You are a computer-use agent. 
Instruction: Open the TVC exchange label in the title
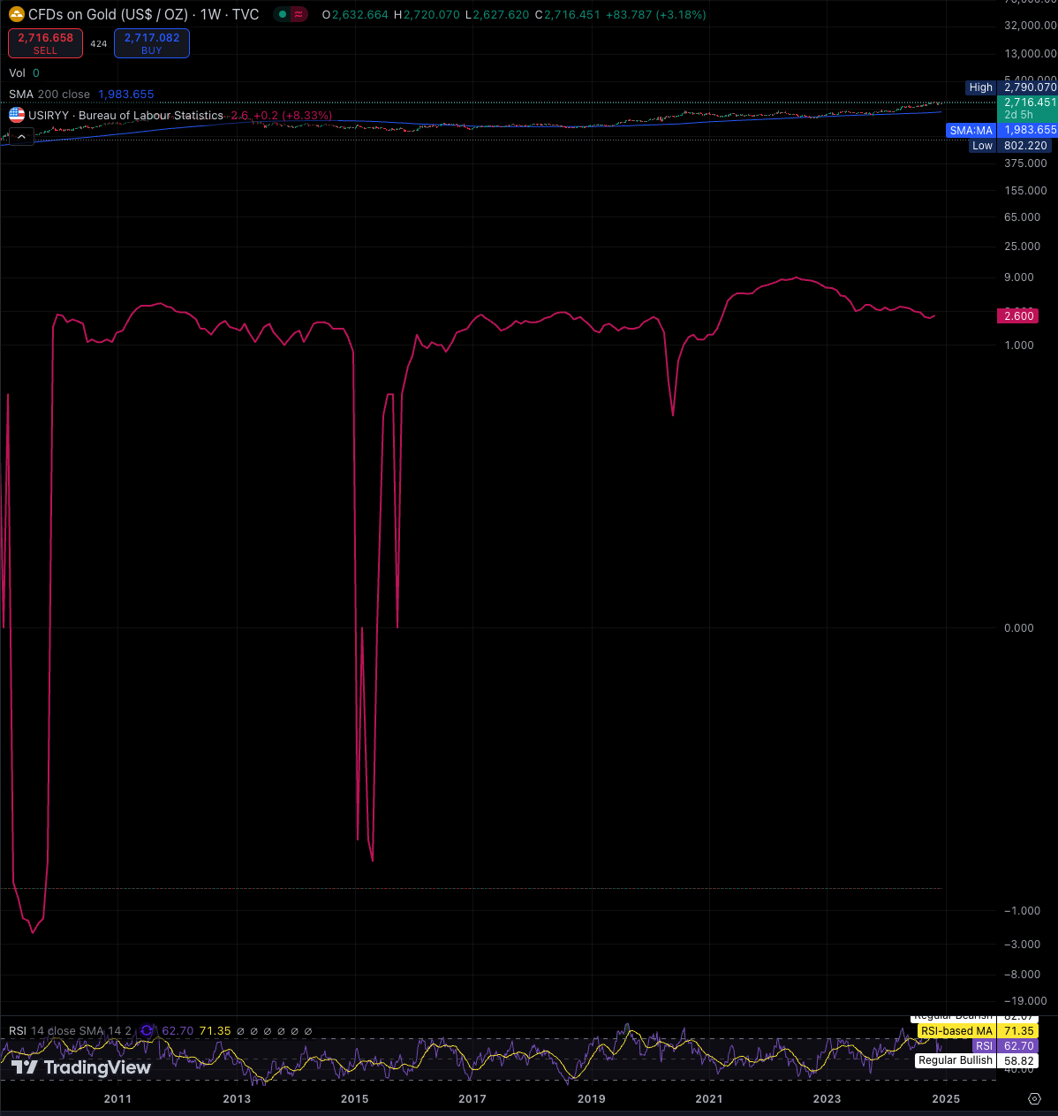click(245, 13)
